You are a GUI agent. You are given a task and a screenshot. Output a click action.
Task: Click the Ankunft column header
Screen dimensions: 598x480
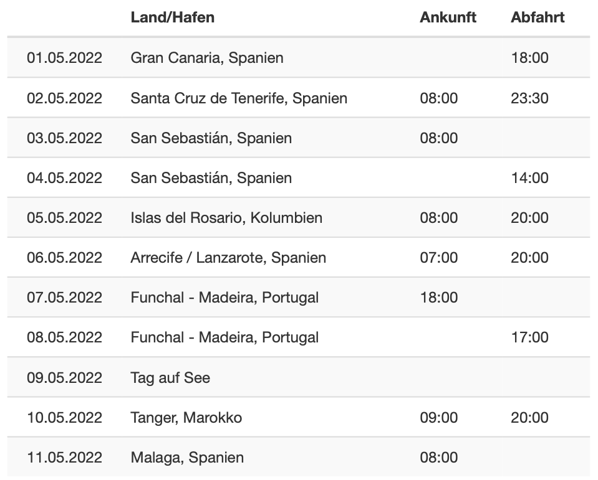click(448, 17)
